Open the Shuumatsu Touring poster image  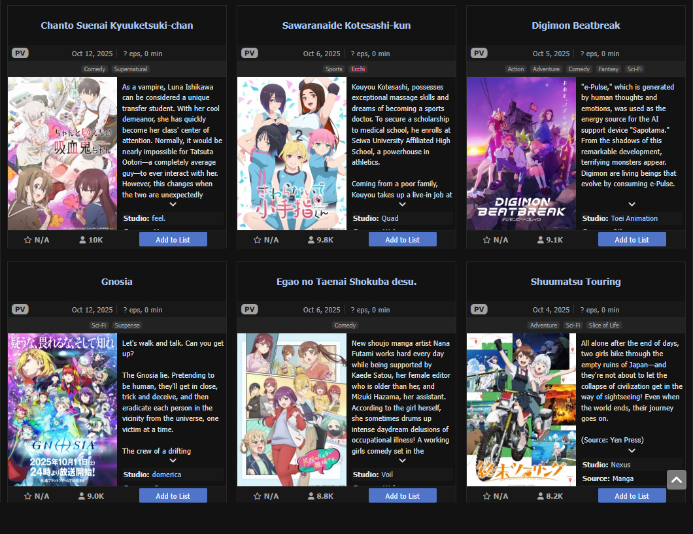(x=521, y=410)
